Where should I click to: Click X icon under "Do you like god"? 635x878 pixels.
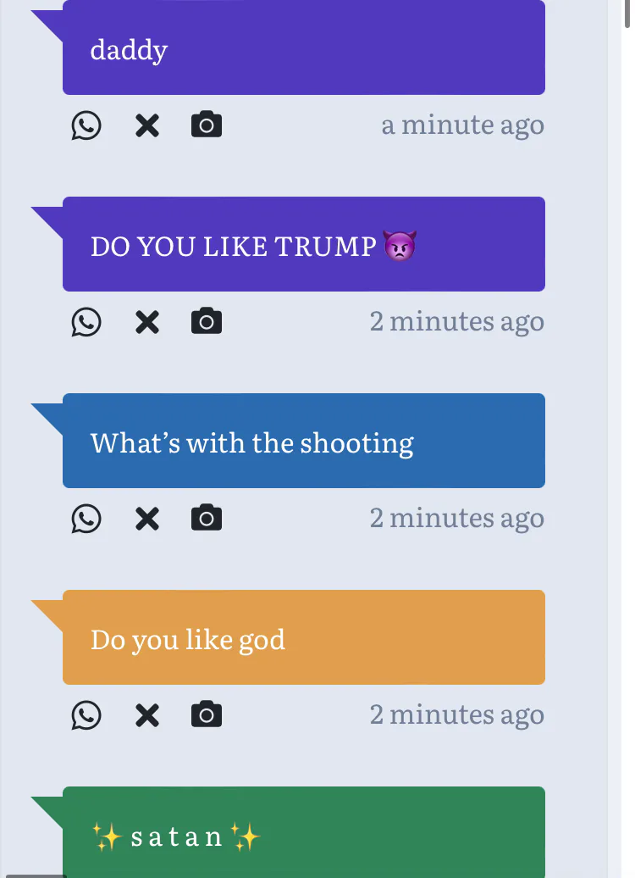pos(147,715)
